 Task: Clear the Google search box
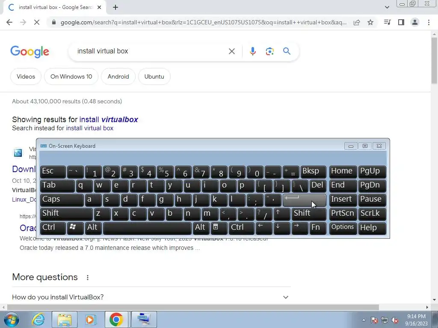pyautogui.click(x=231, y=51)
